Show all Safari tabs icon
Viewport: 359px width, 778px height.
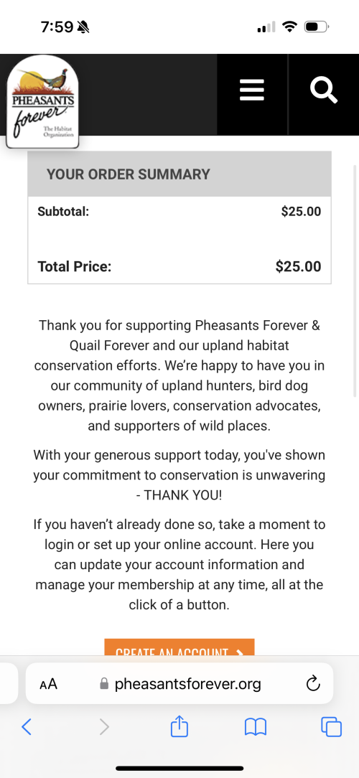pos(331,727)
